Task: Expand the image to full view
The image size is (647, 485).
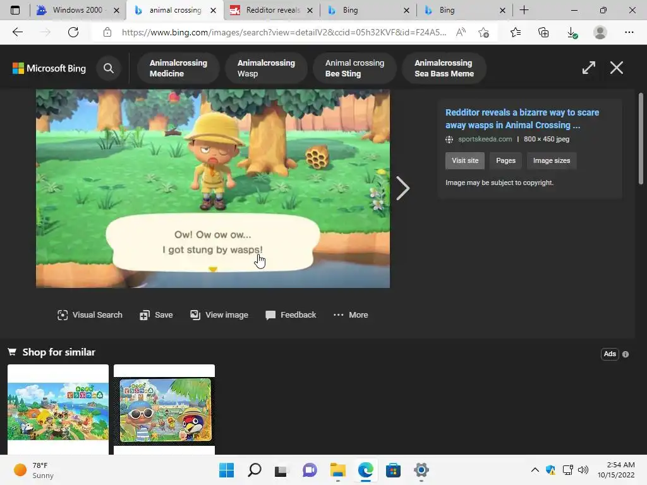Action: 589,68
